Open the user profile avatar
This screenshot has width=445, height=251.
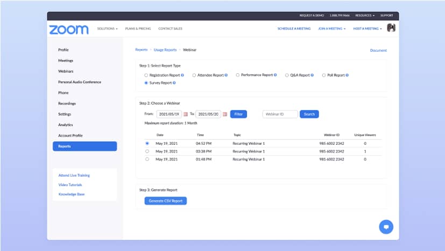tap(391, 28)
